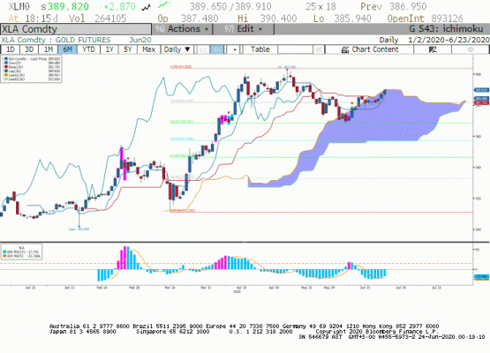The height and width of the screenshot is (353, 490).
Task: Select the line chart type icon
Action: 203,49
